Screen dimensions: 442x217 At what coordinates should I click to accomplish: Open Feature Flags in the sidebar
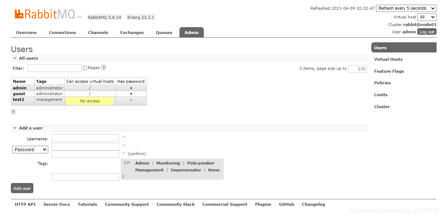(x=389, y=71)
